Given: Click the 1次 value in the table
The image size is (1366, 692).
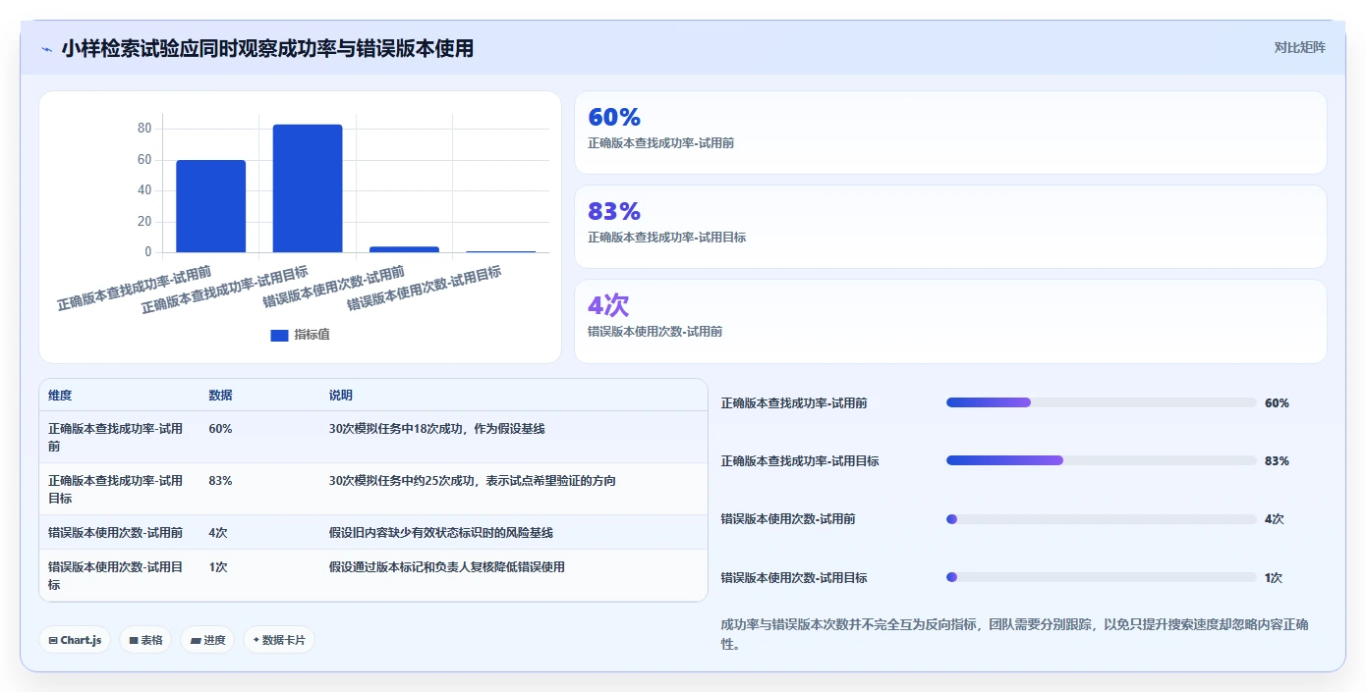Looking at the screenshot, I should (218, 566).
